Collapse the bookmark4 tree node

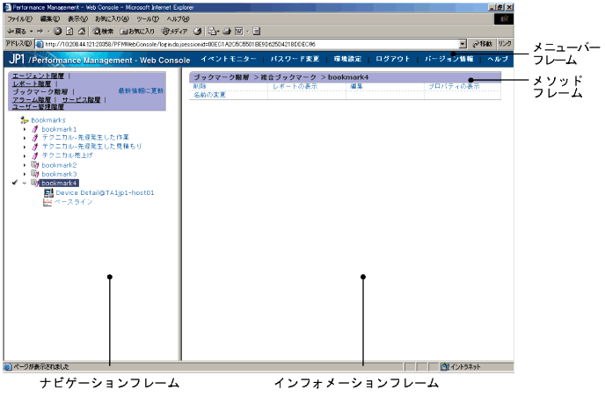pyautogui.click(x=25, y=183)
